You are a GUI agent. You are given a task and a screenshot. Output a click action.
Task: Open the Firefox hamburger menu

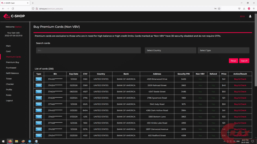point(254,9)
